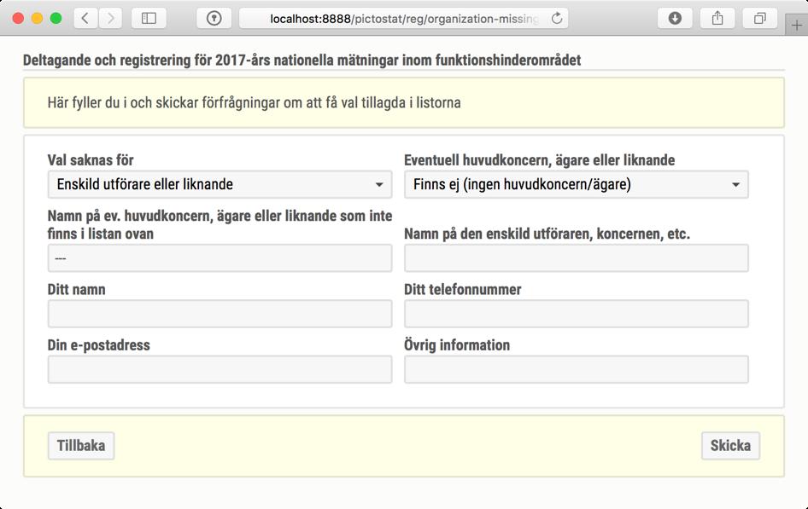Open the 'Eventuell huvudkoncern' dropdown
Image resolution: width=808 pixels, height=509 pixels.
pos(577,184)
